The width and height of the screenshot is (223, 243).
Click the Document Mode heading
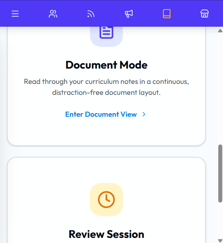(106, 65)
